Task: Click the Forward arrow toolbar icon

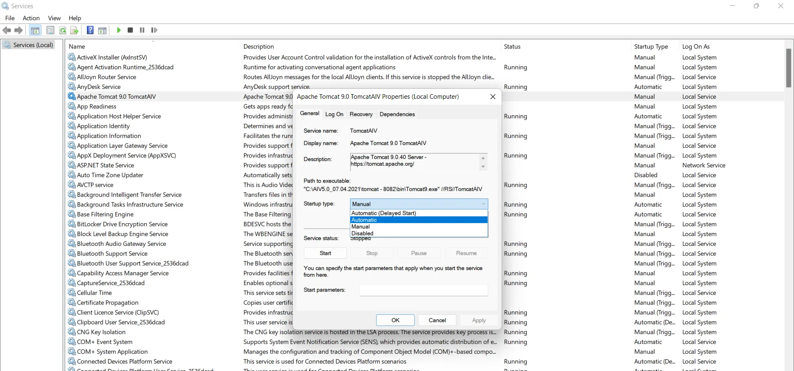Action: coord(19,30)
